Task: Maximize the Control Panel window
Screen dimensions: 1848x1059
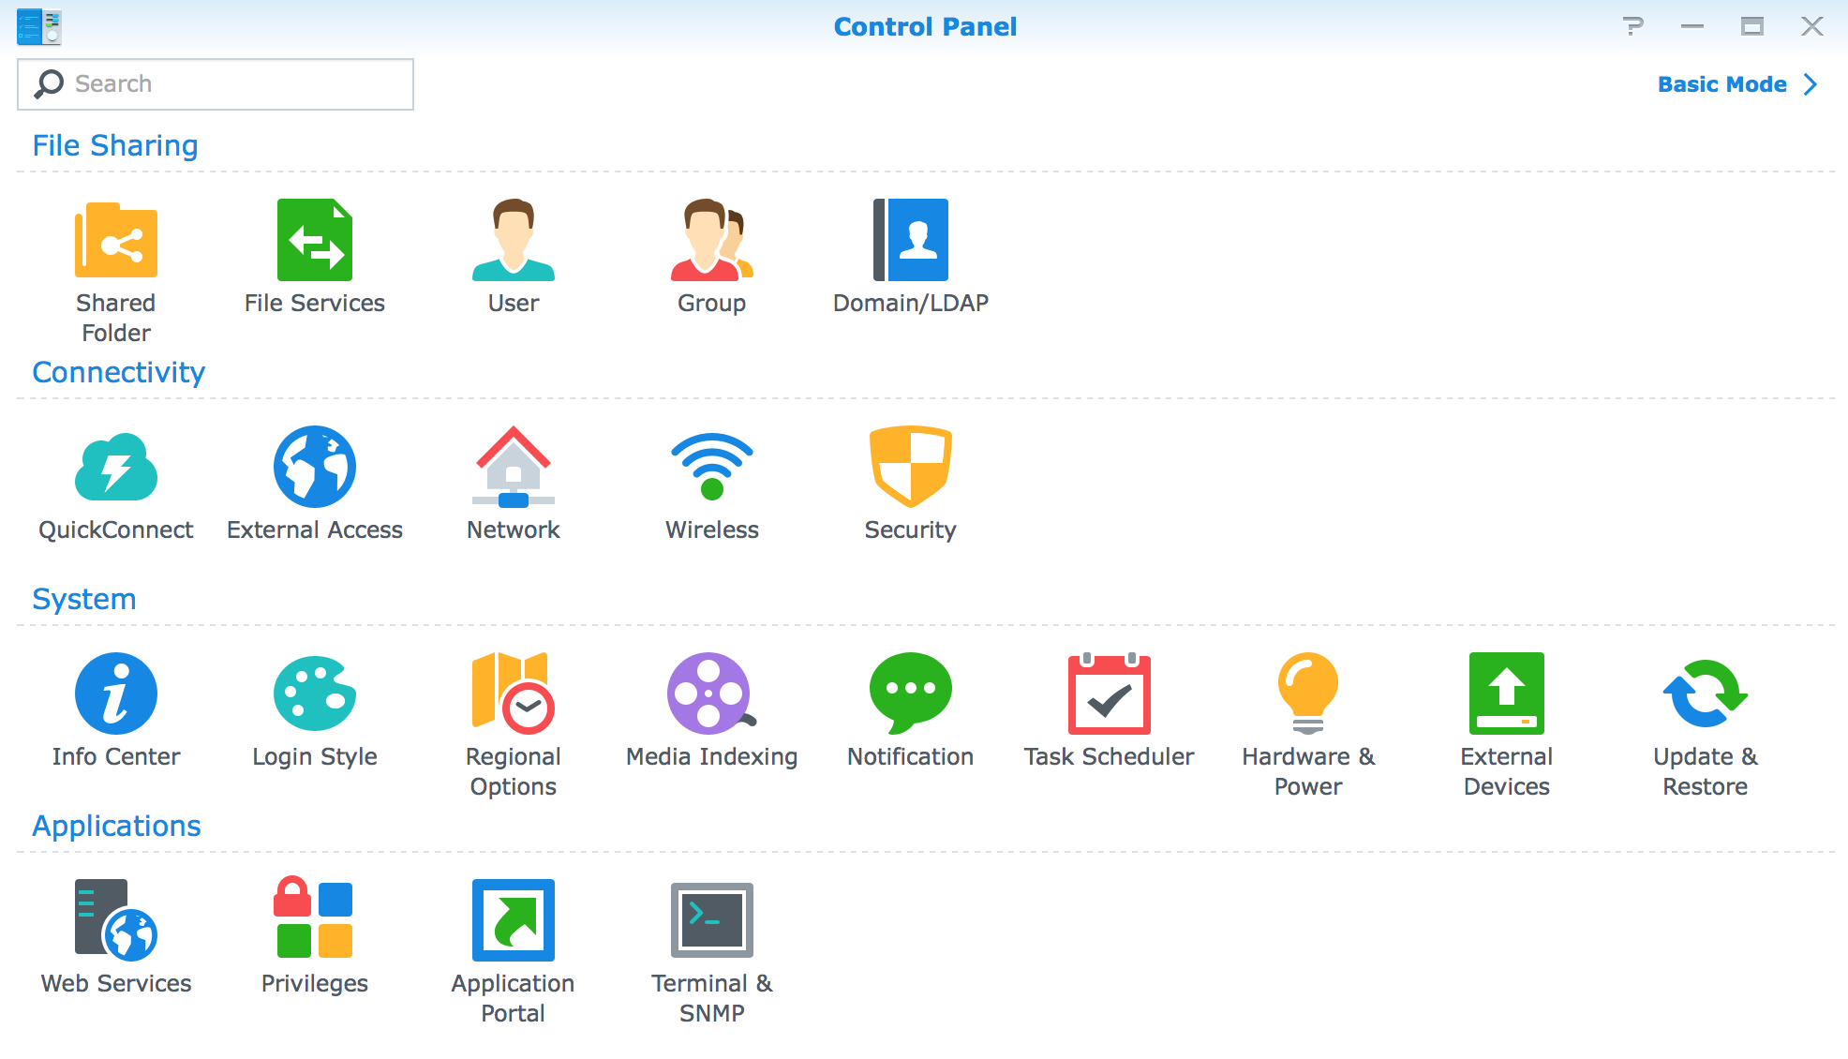Action: tap(1752, 26)
